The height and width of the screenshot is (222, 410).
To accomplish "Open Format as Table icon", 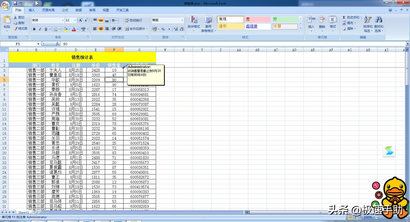I will pos(208,20).
